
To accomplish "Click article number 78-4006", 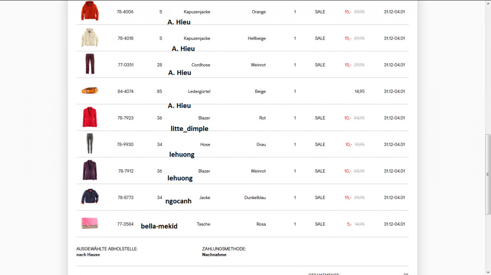I will pos(125,12).
